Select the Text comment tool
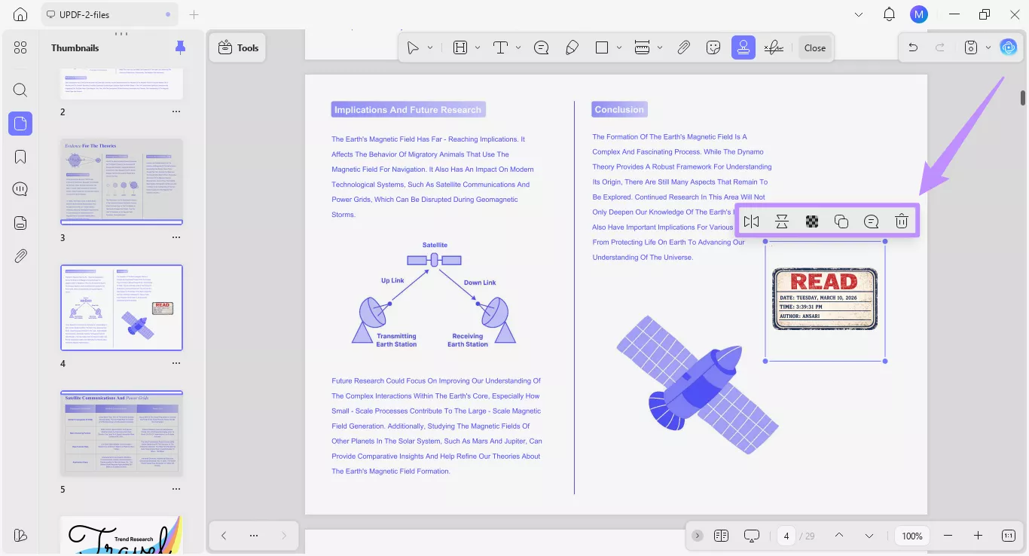The image size is (1029, 556). pyautogui.click(x=541, y=47)
